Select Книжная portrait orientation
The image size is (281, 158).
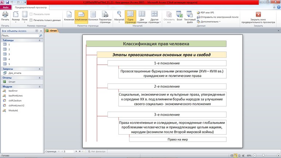(x=69, y=16)
